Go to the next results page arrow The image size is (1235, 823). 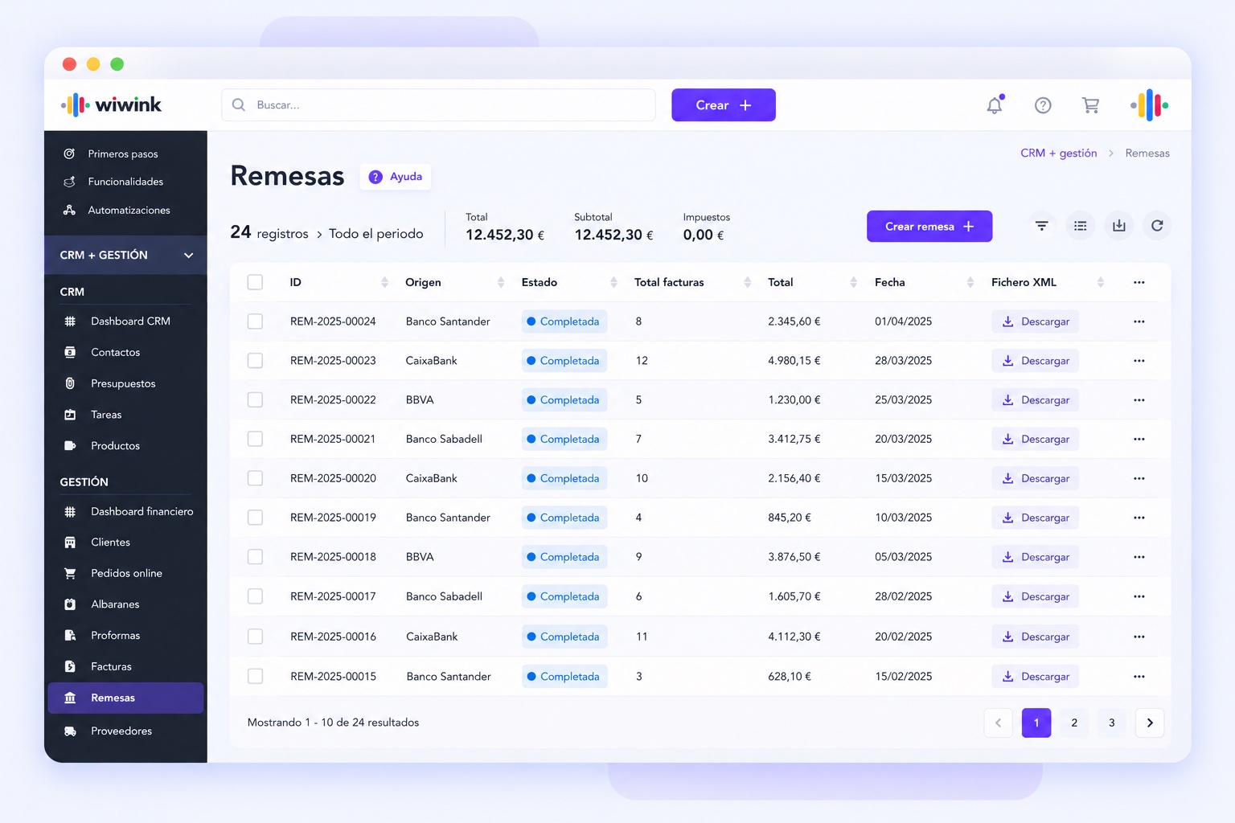click(x=1150, y=723)
